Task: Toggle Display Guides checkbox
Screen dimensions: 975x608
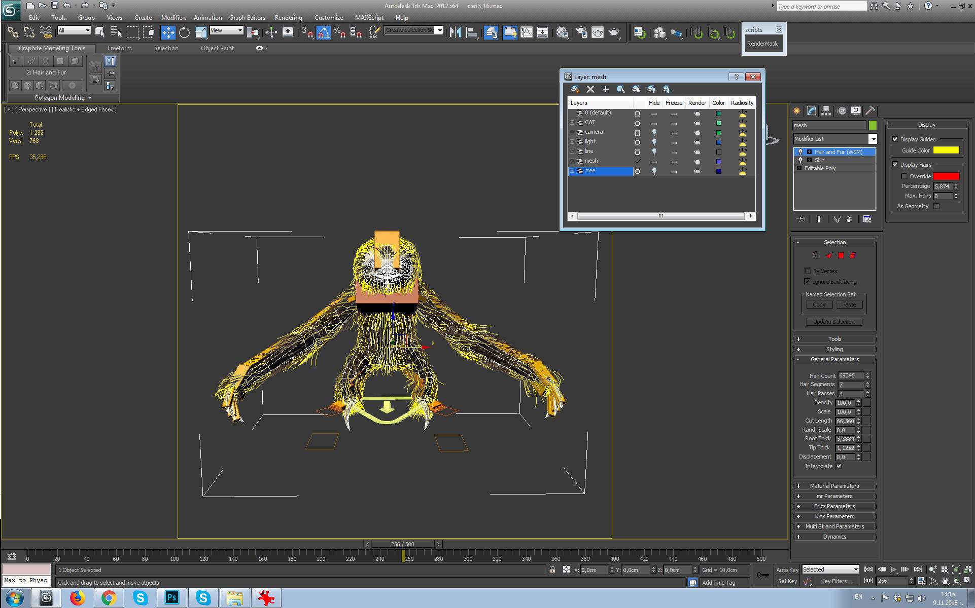Action: (x=895, y=139)
